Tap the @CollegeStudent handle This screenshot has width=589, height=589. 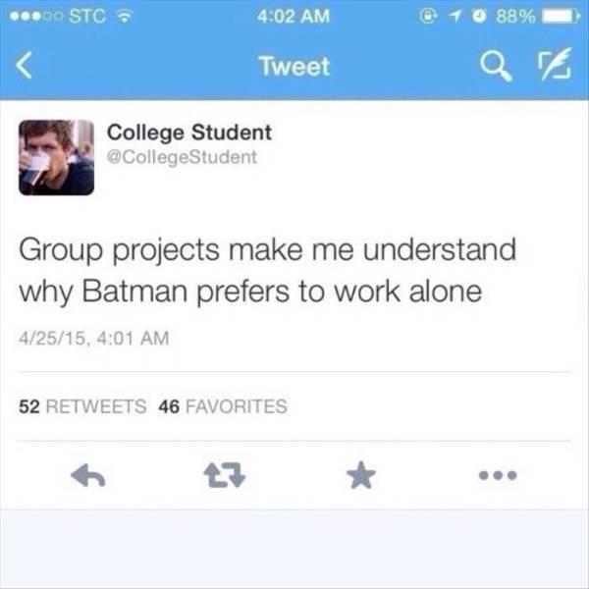(183, 157)
